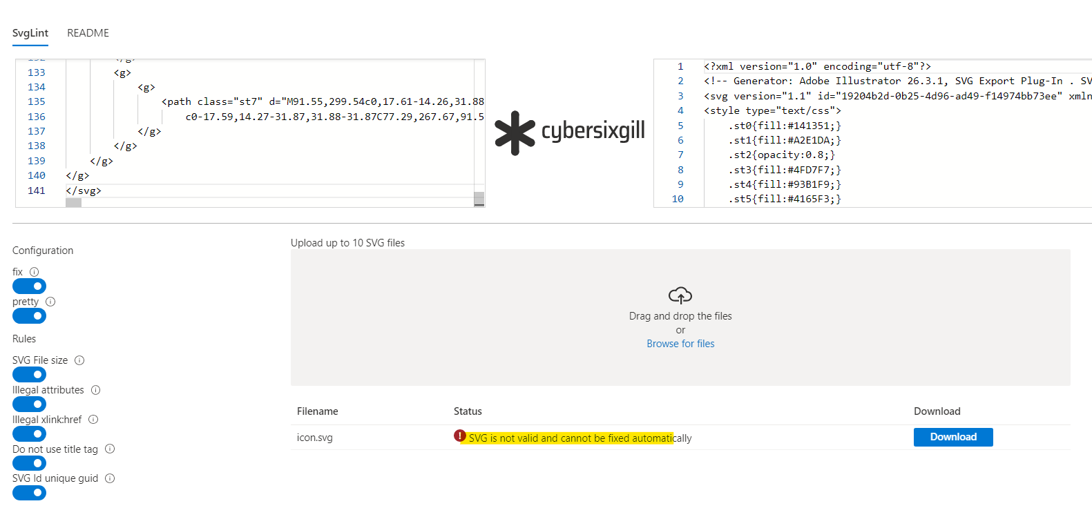Show info for fix option
The image size is (1092, 508).
(x=34, y=272)
